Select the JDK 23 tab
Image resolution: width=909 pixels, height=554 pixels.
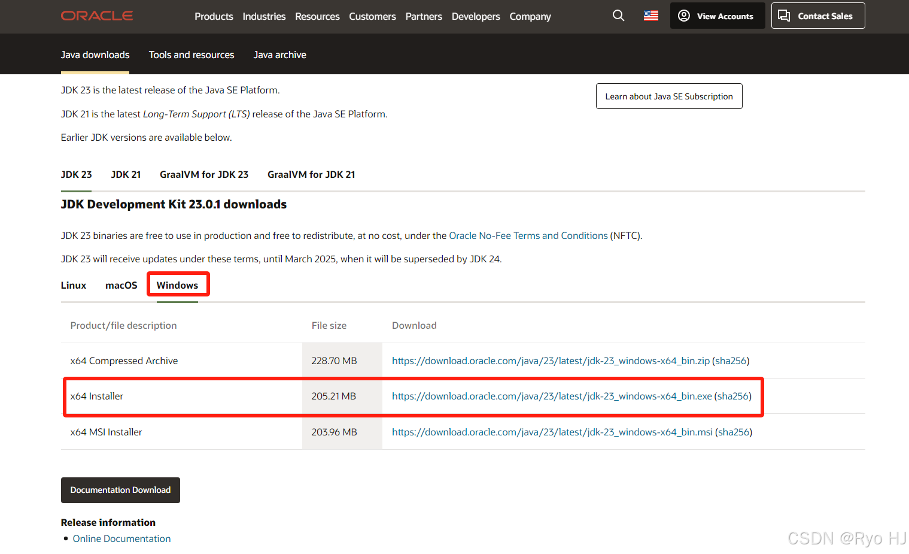pyautogui.click(x=77, y=174)
